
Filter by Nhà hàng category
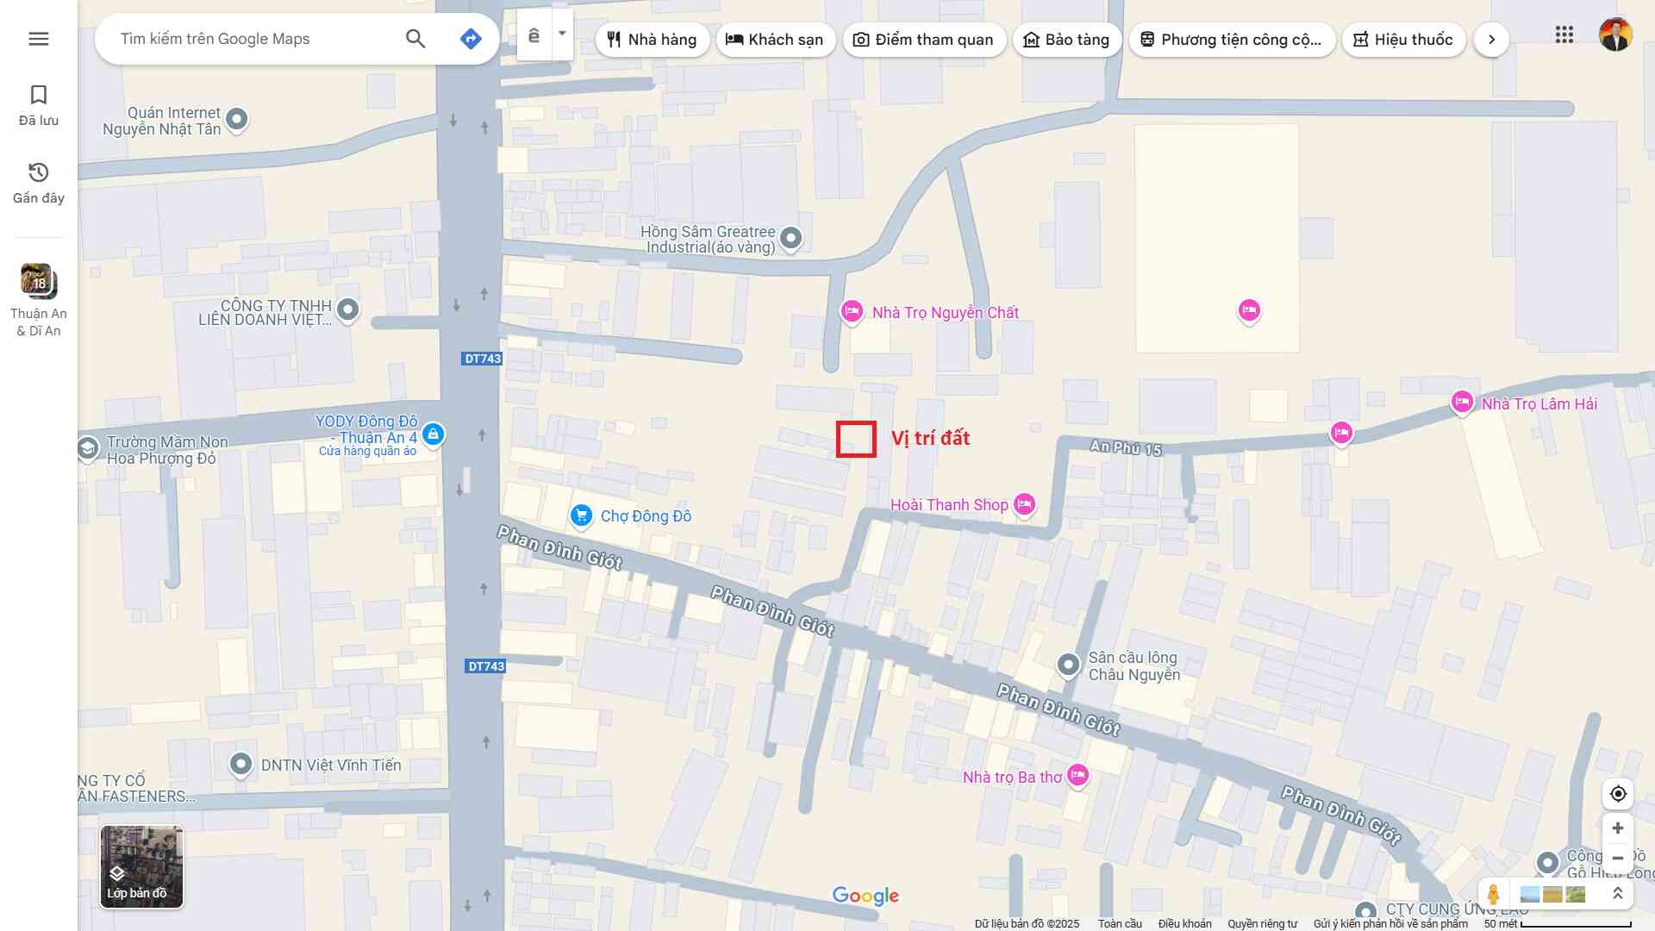tap(652, 40)
